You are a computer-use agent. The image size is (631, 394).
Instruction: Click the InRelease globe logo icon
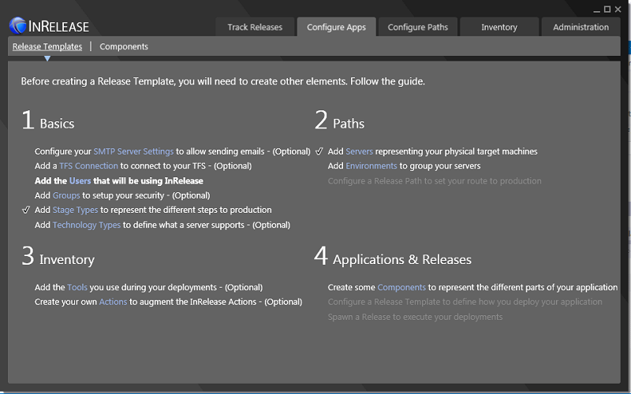tap(17, 26)
